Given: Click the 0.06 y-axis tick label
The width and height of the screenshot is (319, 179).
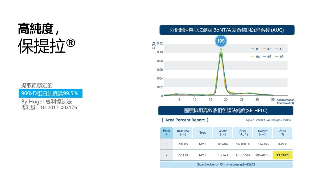Looking at the screenshot, I should (160, 70).
